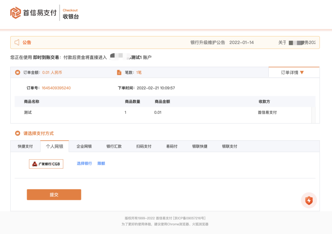Click the order details table scrollbar
Viewport: 332px width, 234px height.
(x=313, y=115)
